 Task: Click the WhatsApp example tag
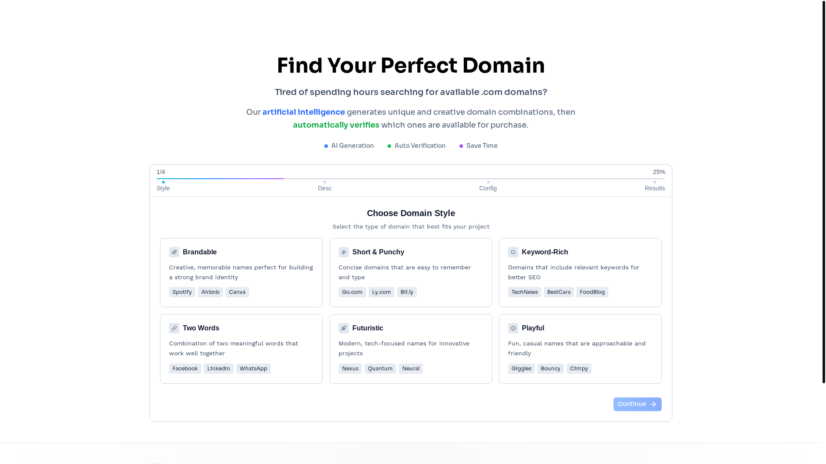tap(253, 369)
